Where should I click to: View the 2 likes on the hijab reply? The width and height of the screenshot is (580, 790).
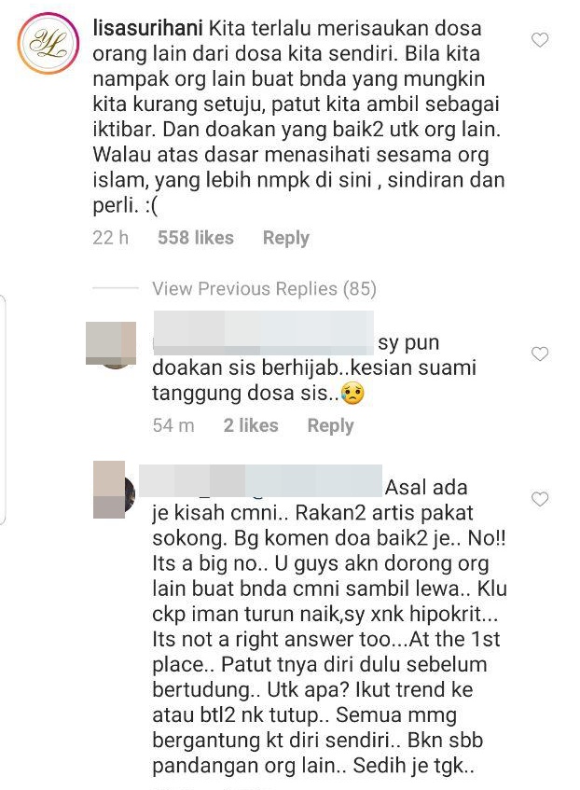(251, 425)
